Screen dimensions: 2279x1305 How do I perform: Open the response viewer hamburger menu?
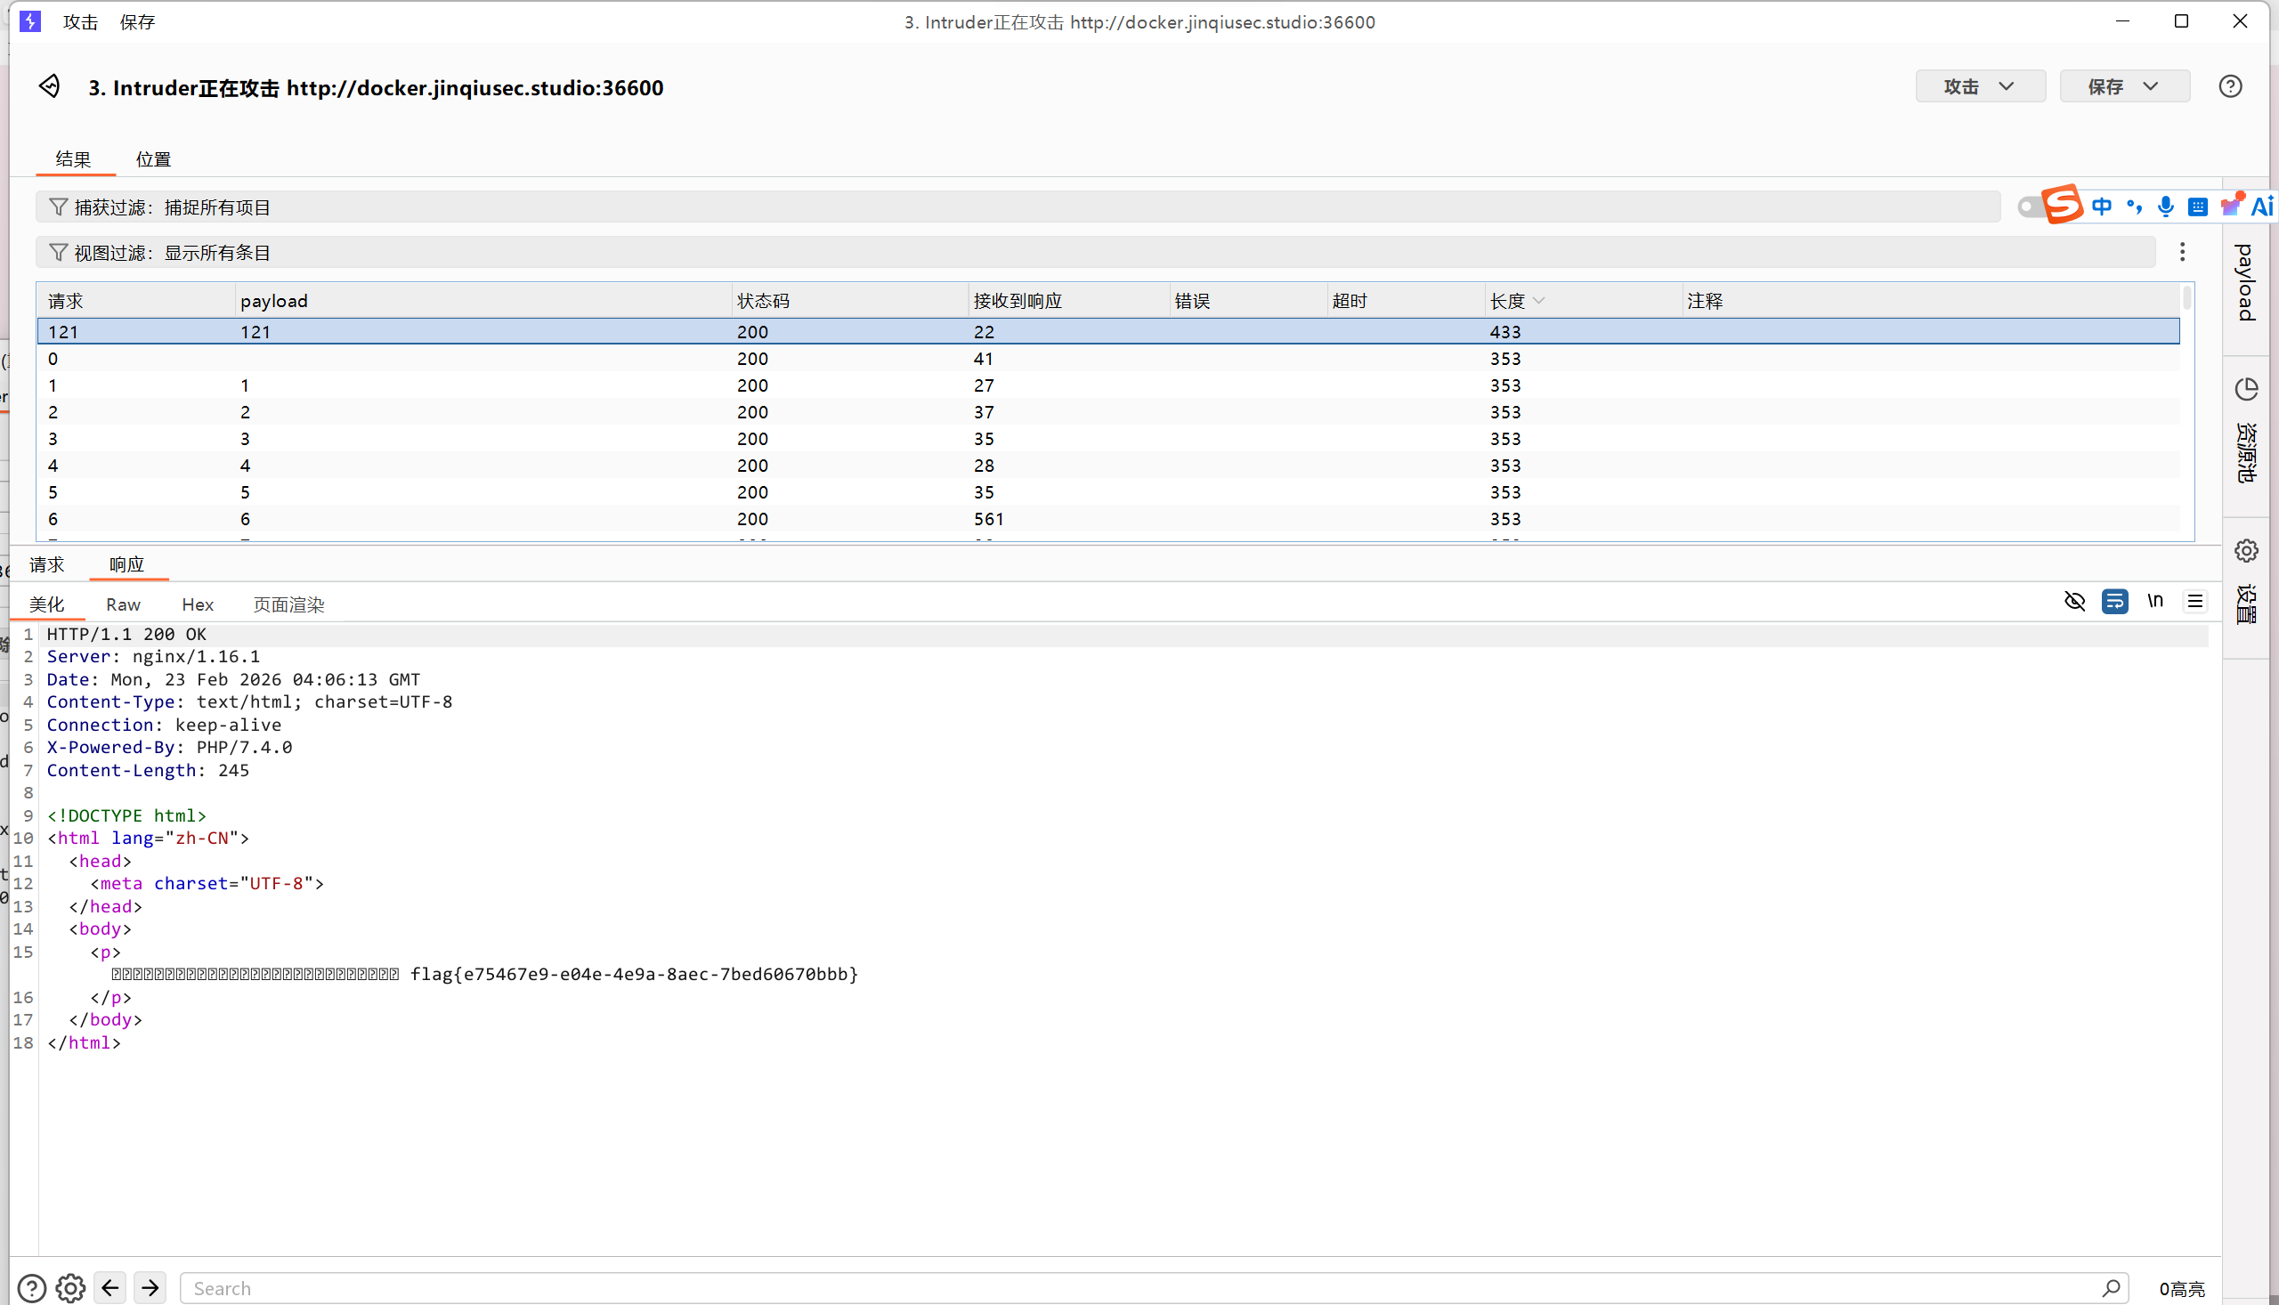point(2194,601)
